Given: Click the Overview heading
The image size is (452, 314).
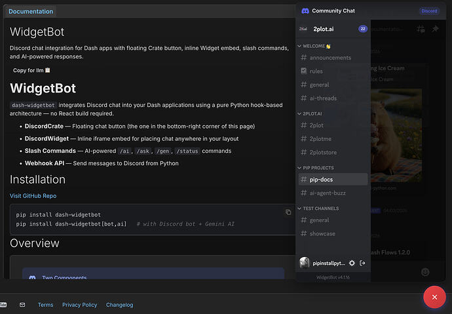Looking at the screenshot, I should click(x=35, y=243).
